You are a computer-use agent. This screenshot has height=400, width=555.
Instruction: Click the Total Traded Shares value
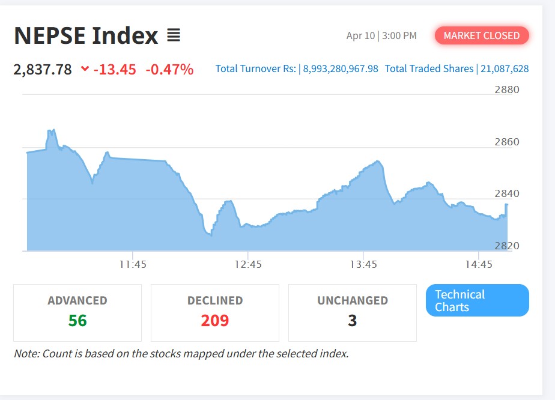[505, 68]
